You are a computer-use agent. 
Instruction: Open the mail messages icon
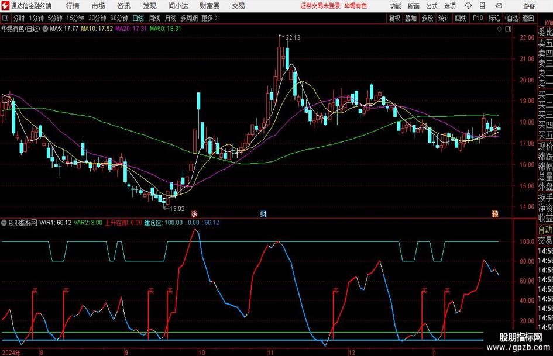[x=499, y=6]
